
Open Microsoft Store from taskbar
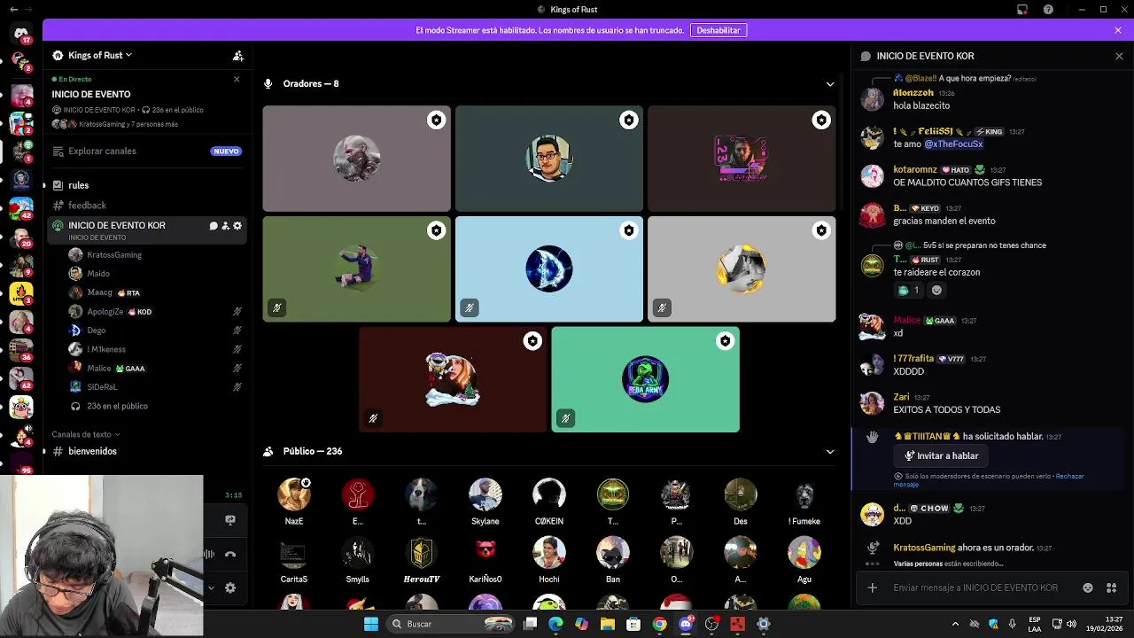coord(633,624)
